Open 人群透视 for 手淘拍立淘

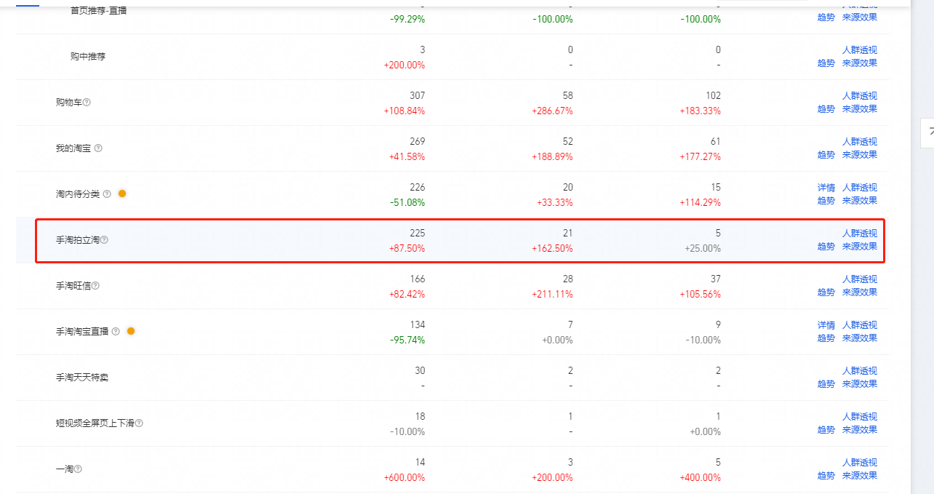click(x=859, y=234)
